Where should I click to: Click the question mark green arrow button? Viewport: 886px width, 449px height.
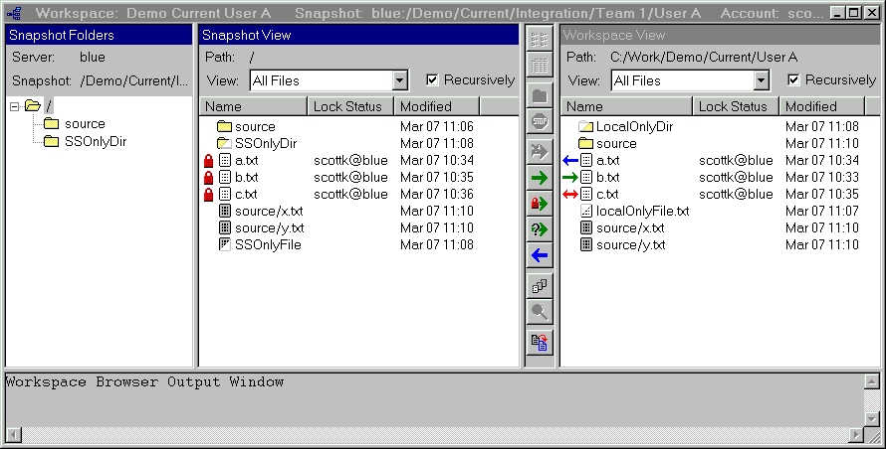point(539,229)
